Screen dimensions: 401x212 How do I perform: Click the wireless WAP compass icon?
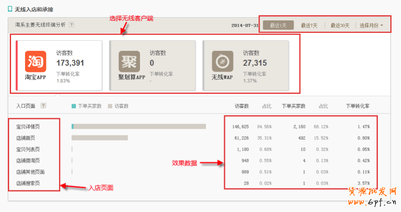point(223,61)
